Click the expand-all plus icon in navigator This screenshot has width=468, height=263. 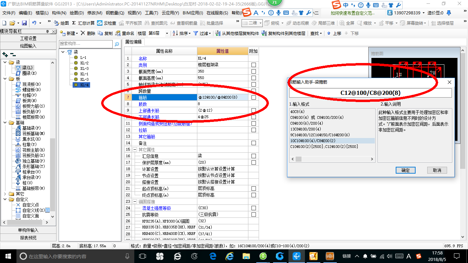[5, 54]
